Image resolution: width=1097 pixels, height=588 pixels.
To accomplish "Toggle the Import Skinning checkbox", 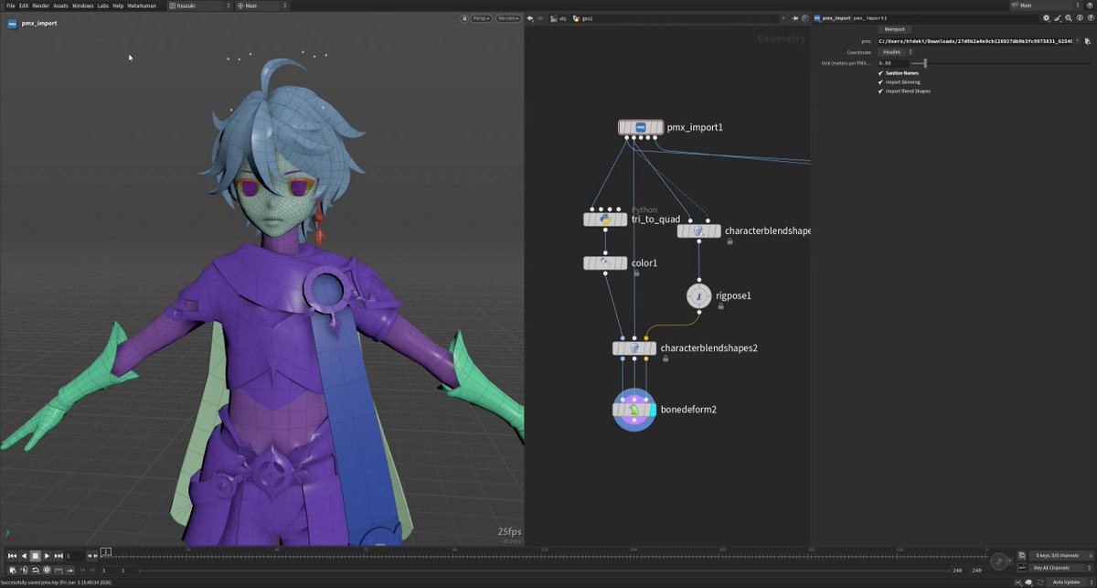I will pos(881,81).
